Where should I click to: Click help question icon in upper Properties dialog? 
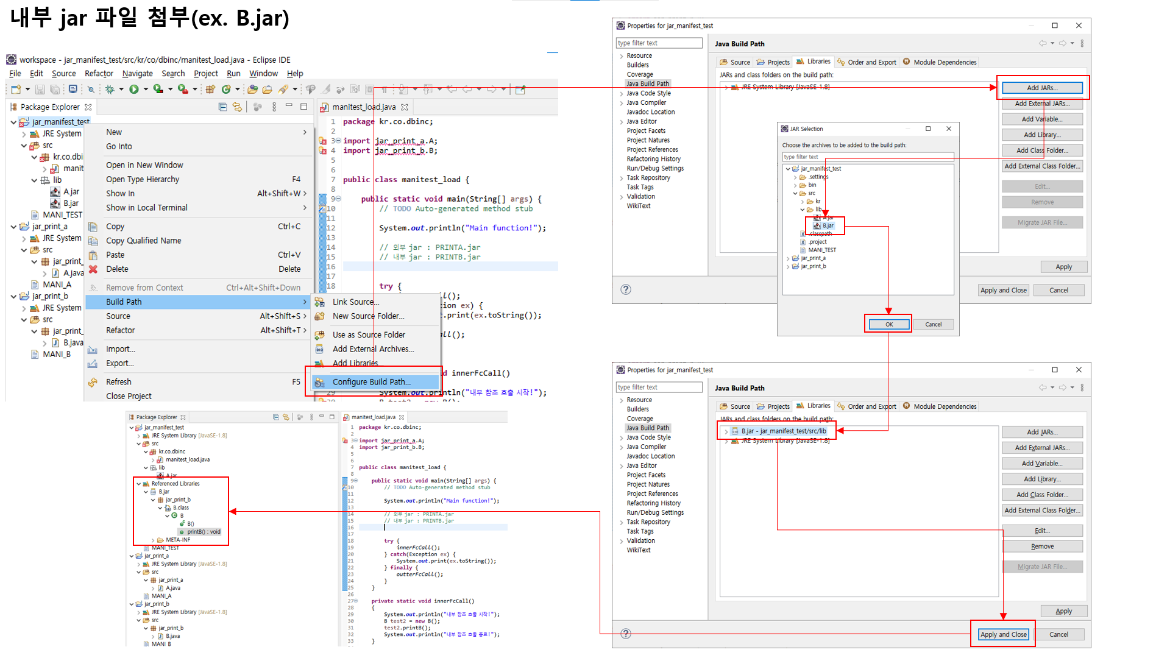point(626,289)
